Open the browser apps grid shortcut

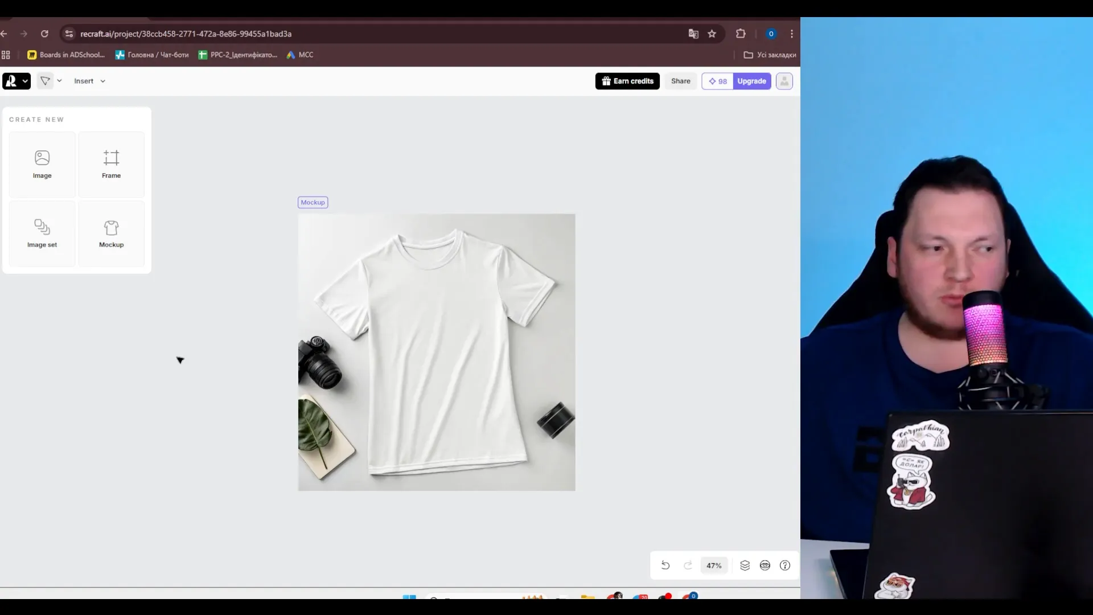click(6, 55)
